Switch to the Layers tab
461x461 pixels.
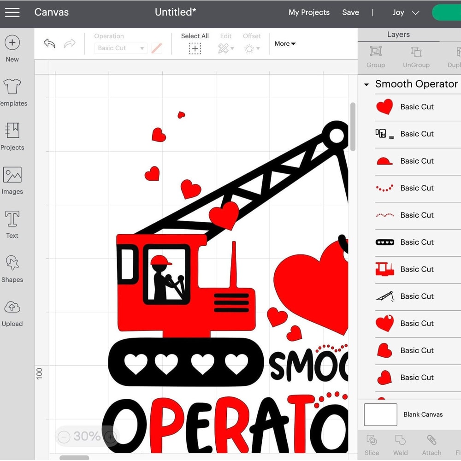398,34
